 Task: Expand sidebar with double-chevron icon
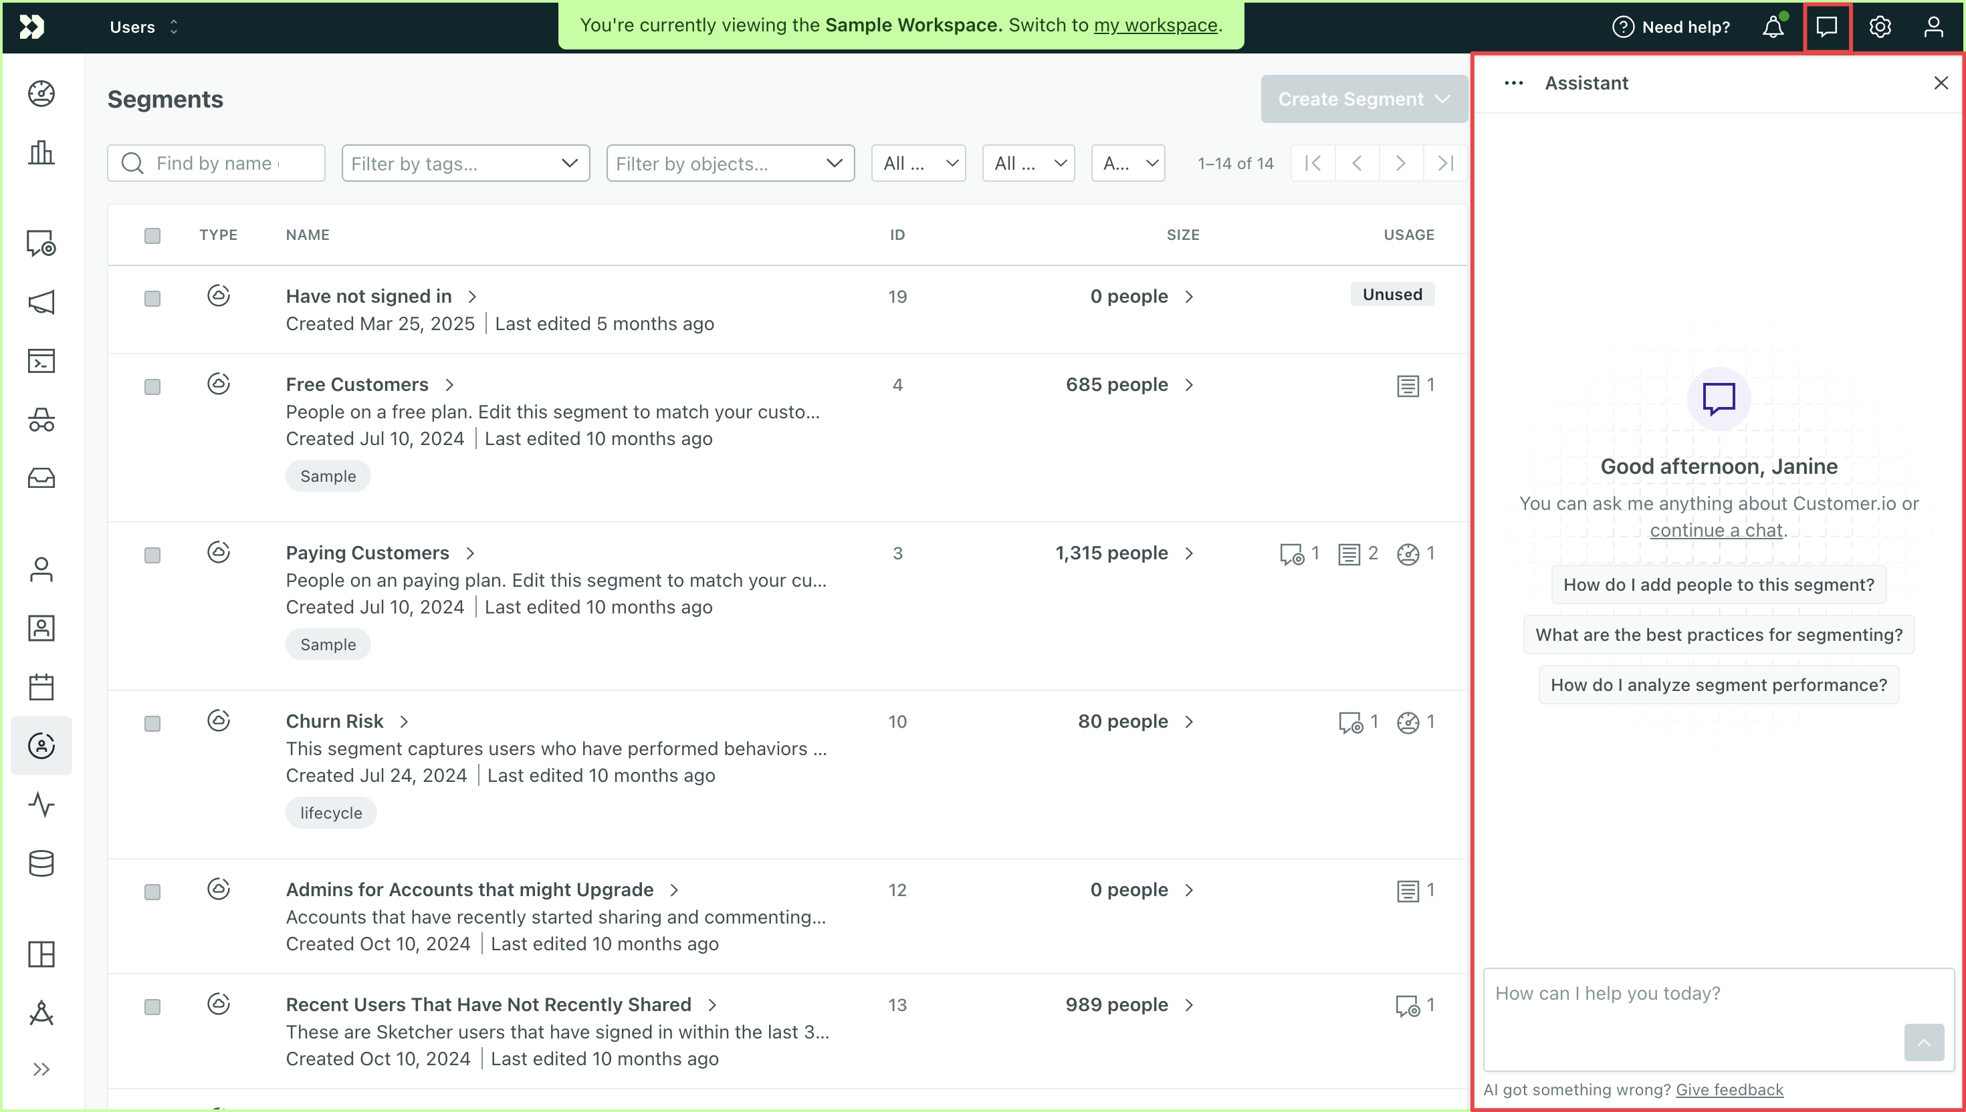[x=41, y=1069]
